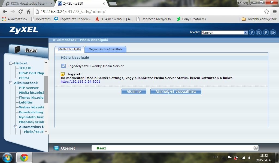Screen dimensions: 279x163
Task: Open További könyvjelzők folder
Action: click(x=259, y=19)
